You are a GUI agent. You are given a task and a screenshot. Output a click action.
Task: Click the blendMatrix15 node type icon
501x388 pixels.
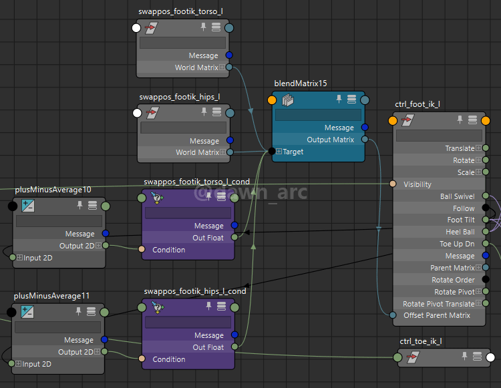click(x=289, y=100)
